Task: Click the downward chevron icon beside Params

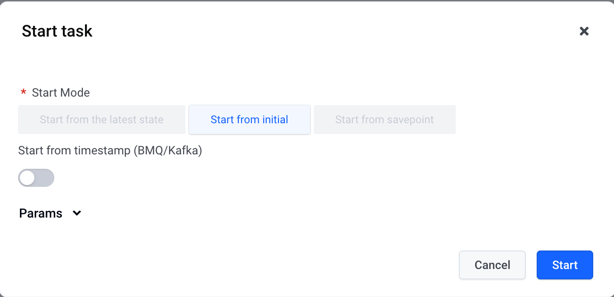Action: [x=77, y=213]
